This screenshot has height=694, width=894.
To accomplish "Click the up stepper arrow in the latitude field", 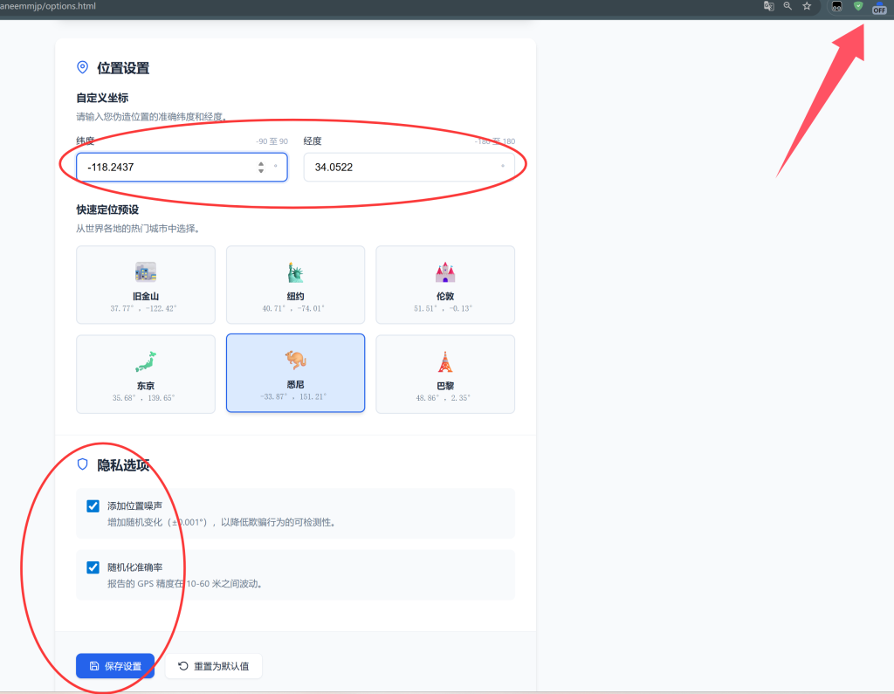I will (x=260, y=162).
